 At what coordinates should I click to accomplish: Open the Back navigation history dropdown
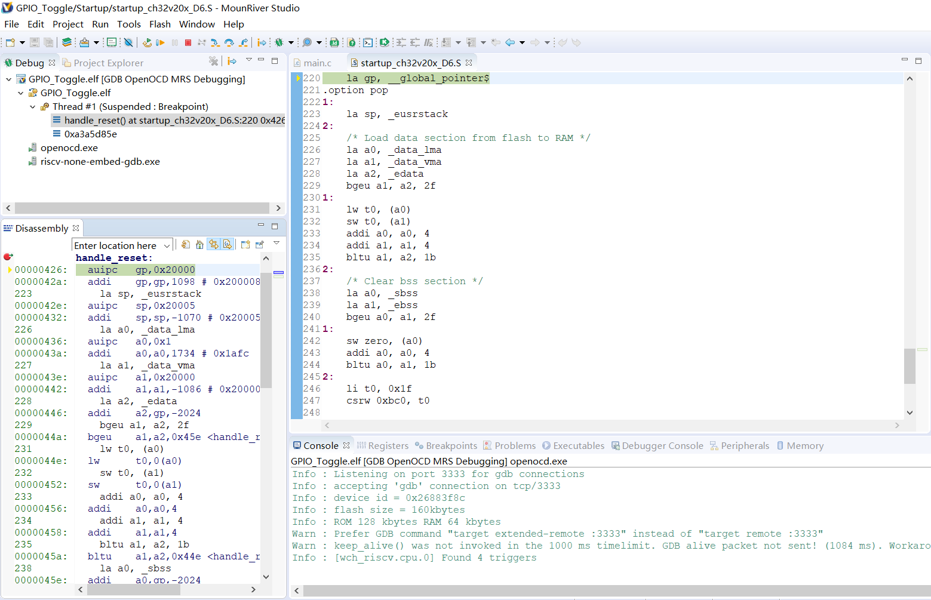point(522,42)
